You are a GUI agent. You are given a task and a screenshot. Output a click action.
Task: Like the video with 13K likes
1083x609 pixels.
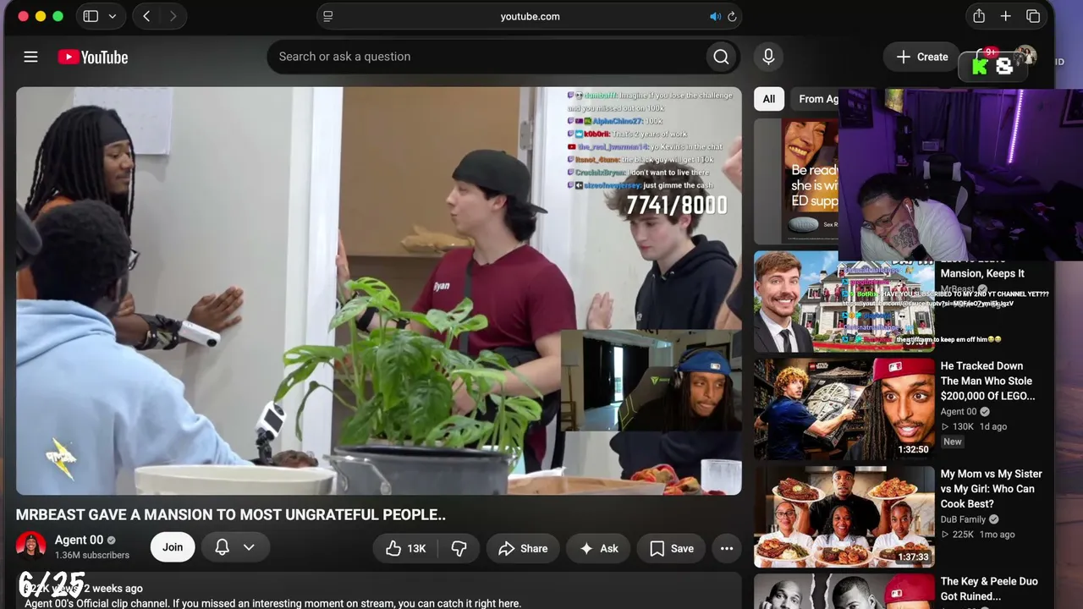pyautogui.click(x=405, y=548)
